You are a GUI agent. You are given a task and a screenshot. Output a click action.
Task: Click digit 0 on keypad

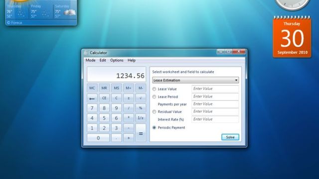(x=98, y=138)
